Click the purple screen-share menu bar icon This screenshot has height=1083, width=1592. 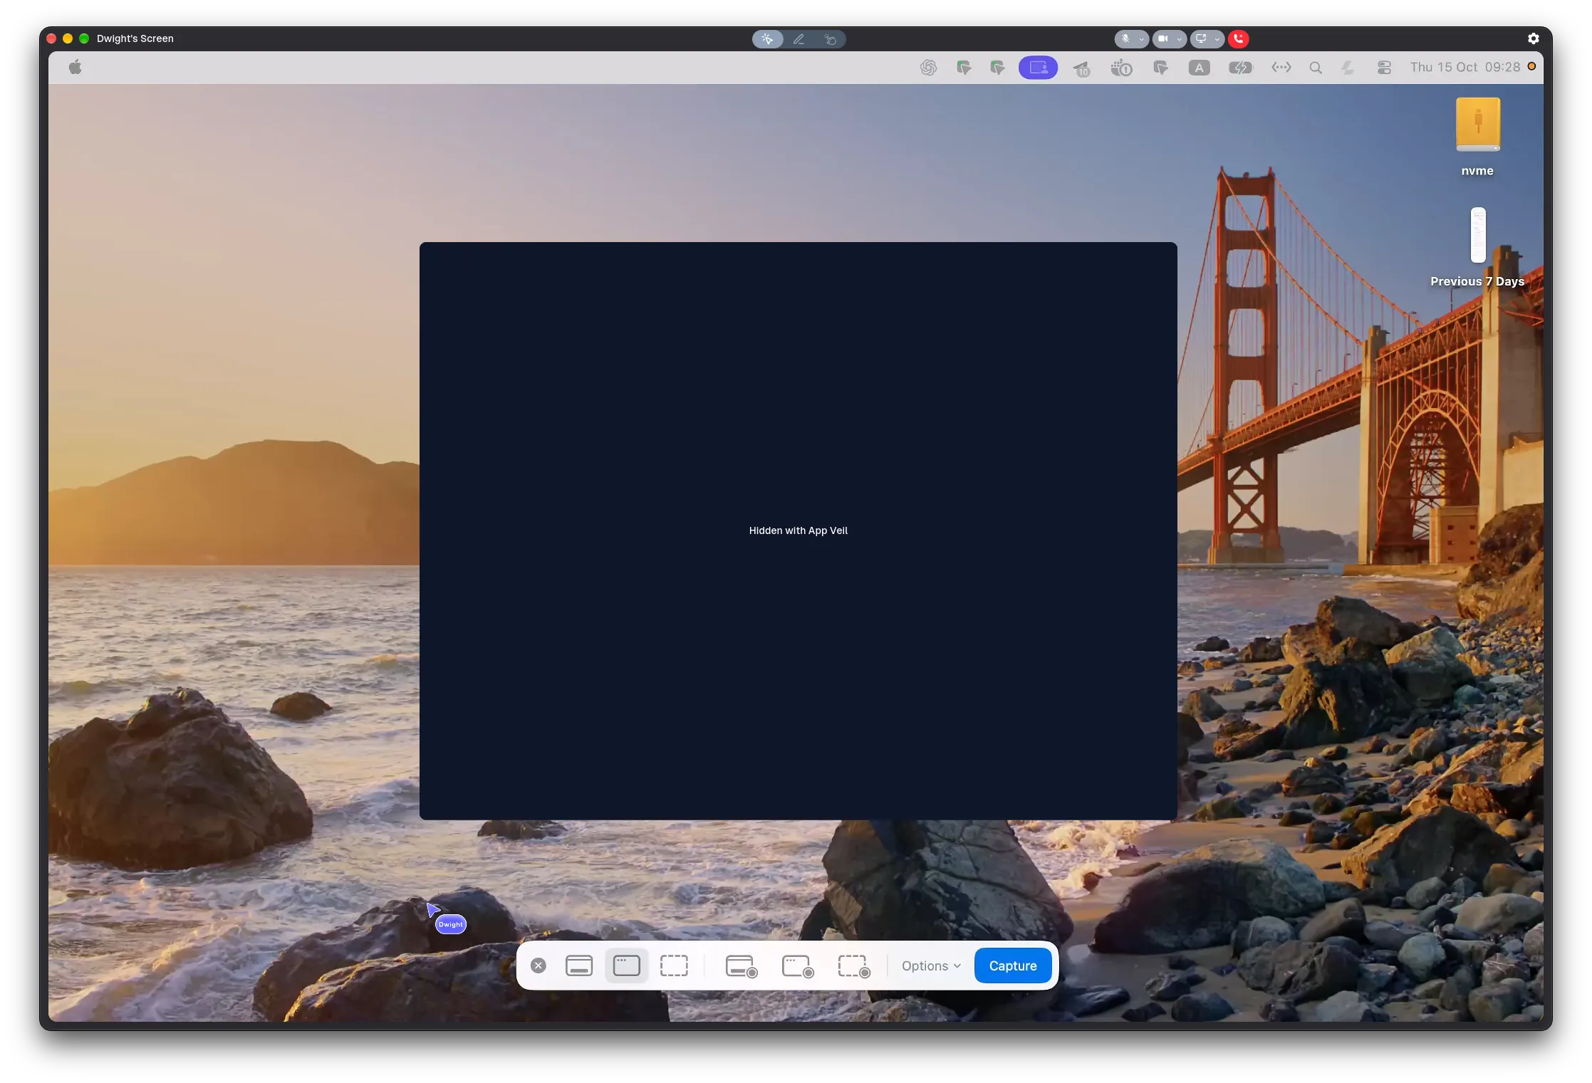pyautogui.click(x=1038, y=68)
